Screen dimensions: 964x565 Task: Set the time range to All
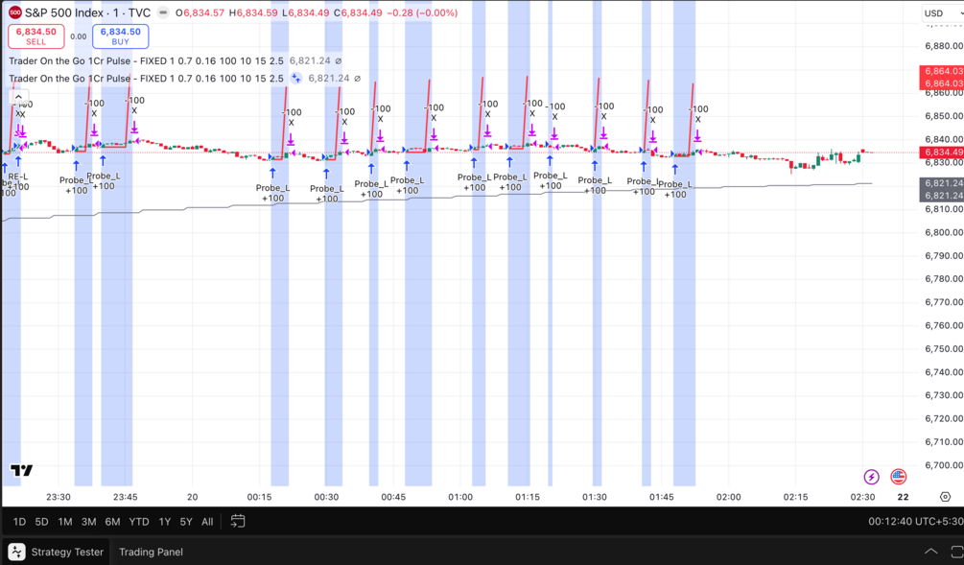[x=207, y=522]
